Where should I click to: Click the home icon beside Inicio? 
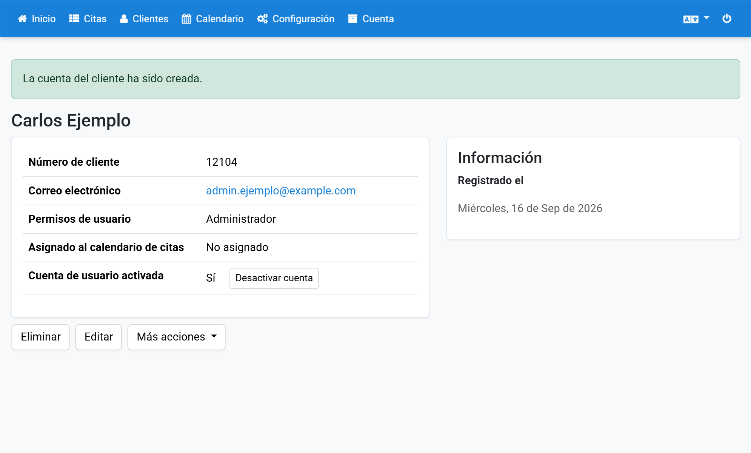point(22,19)
